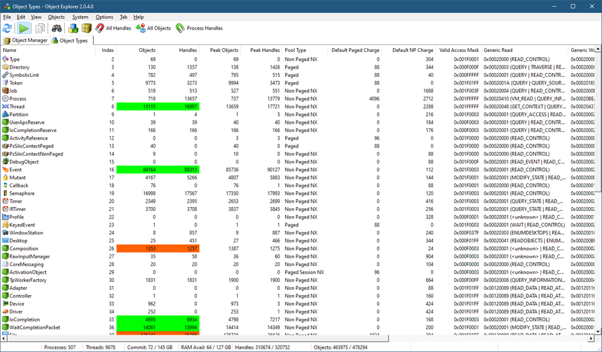Open the Options menu
The image size is (602, 352).
click(x=104, y=17)
